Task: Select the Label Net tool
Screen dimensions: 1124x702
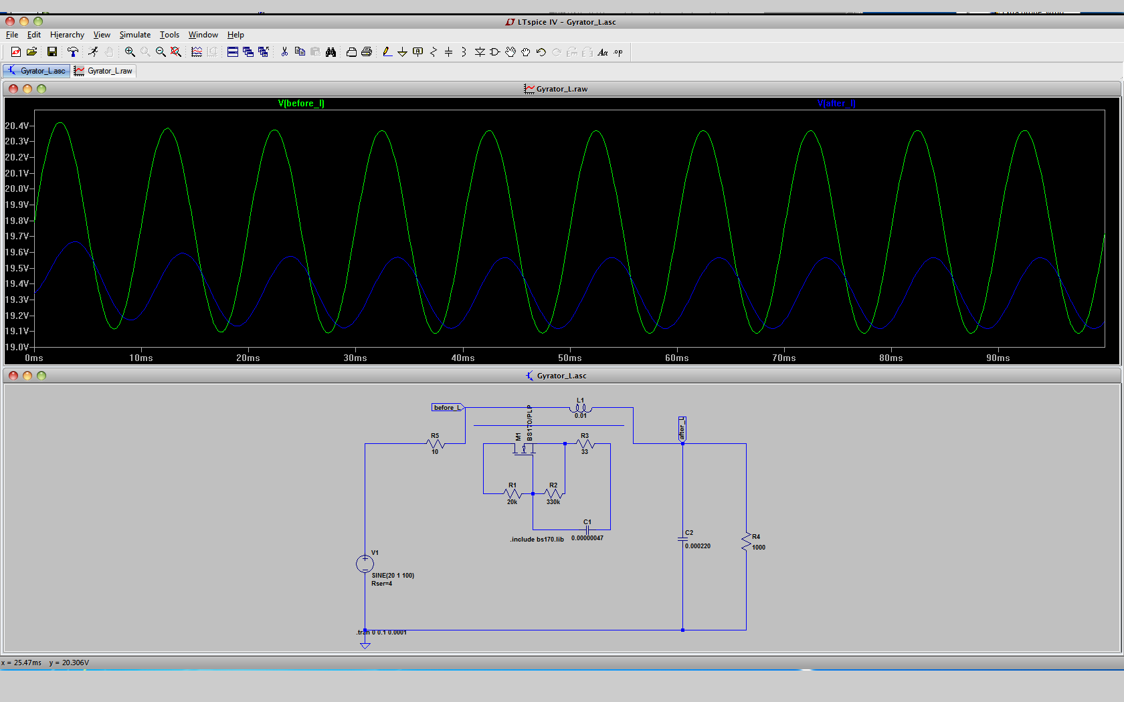Action: click(x=418, y=52)
